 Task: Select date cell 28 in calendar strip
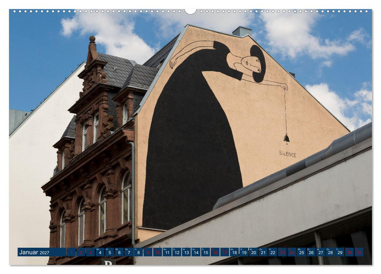330,252
